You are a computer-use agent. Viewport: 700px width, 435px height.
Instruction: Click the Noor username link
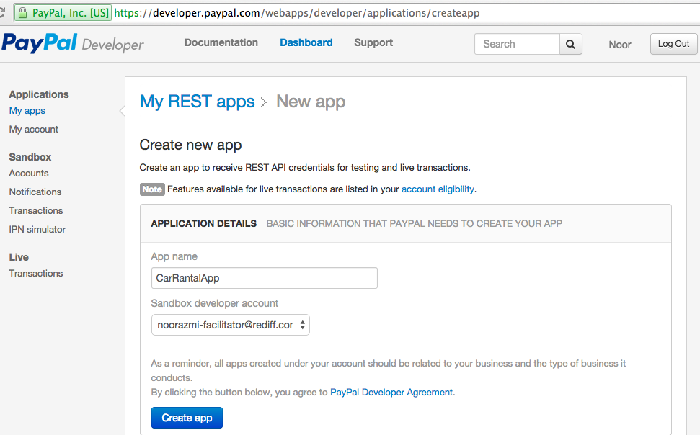coord(620,45)
